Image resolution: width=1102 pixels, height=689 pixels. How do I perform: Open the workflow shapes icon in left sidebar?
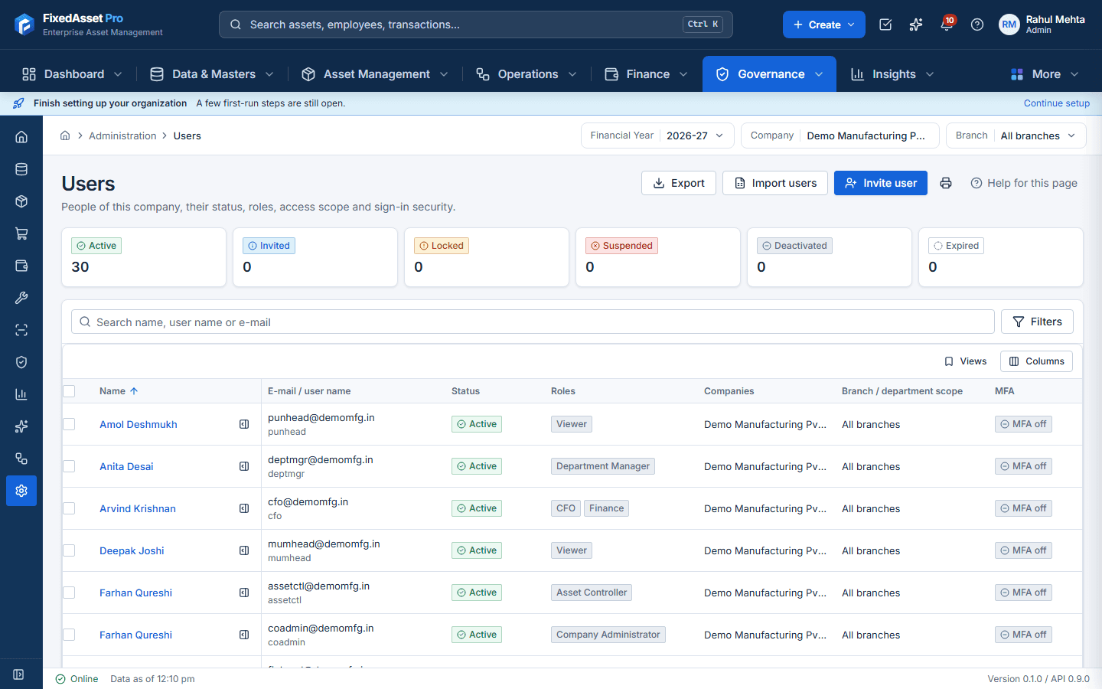point(21,459)
